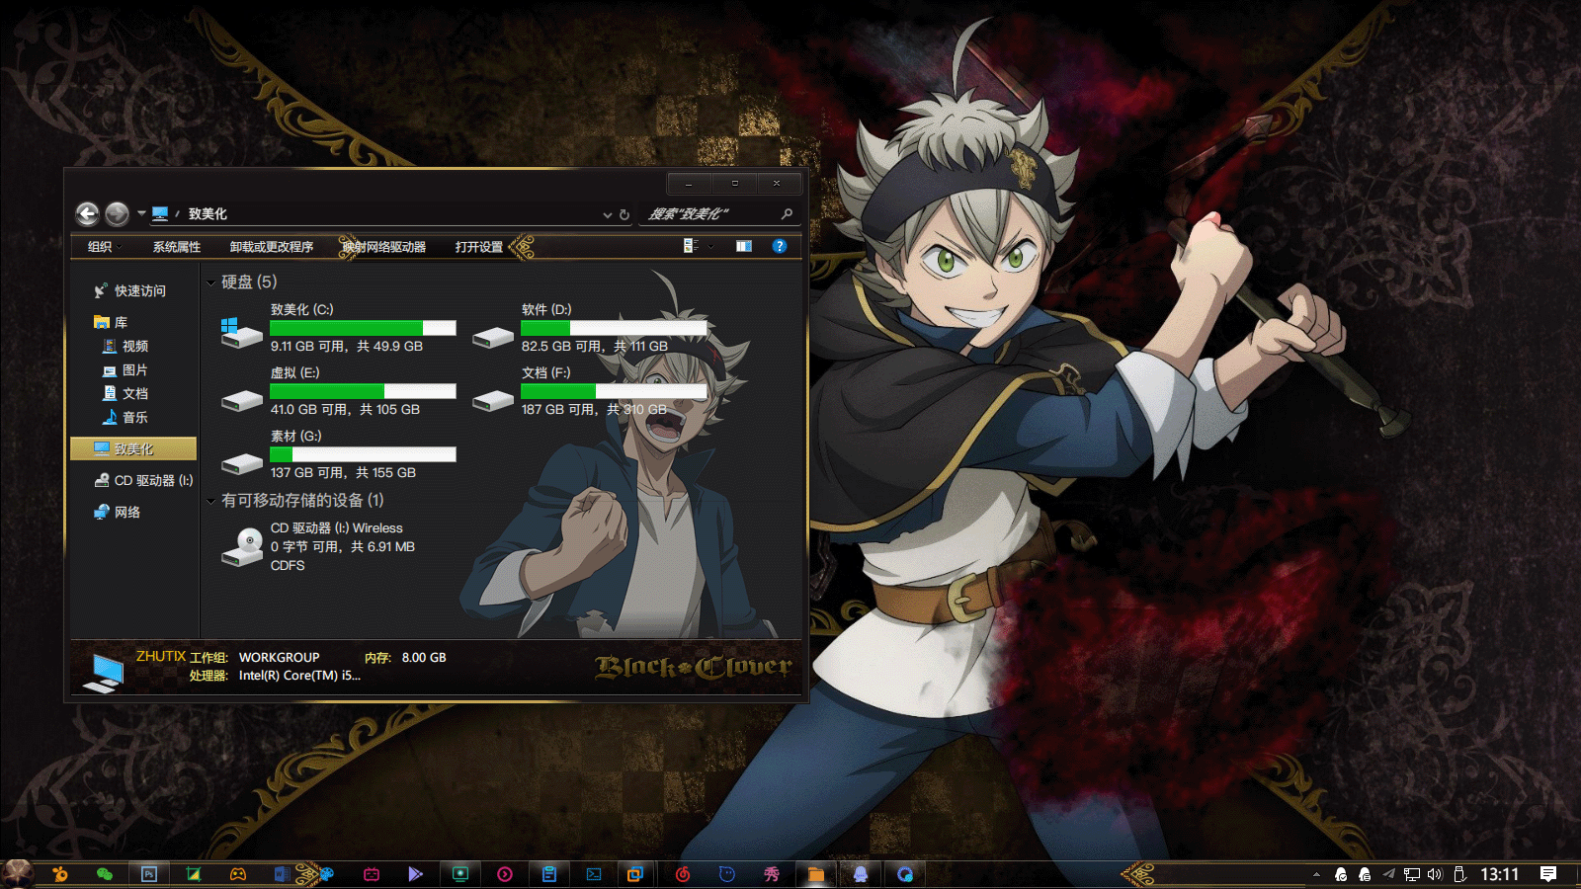Click the search magnifier icon

(x=787, y=213)
